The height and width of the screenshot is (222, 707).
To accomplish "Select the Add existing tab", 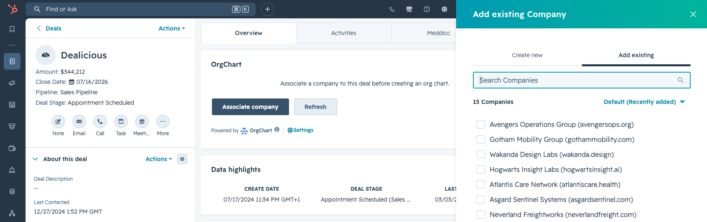I will coord(636,55).
